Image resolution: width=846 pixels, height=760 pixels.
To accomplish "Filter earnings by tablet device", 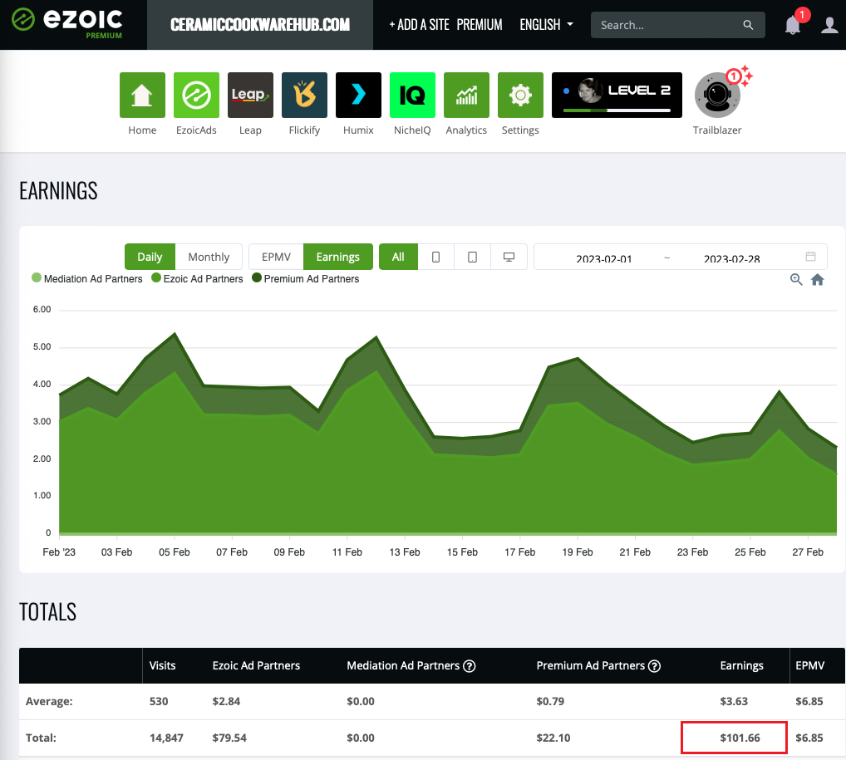I will click(472, 257).
